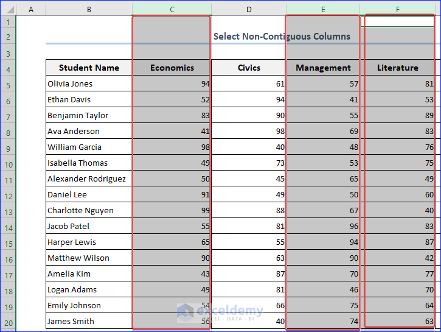Select the 'Emily Johnson' cell
Viewport: 441px width, 332px height.
(x=89, y=305)
